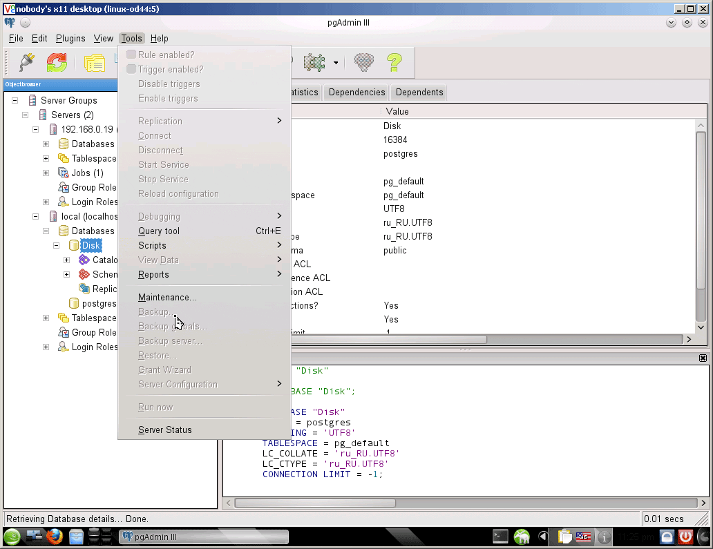
Task: Select the Disk database icon
Action: 74,245
